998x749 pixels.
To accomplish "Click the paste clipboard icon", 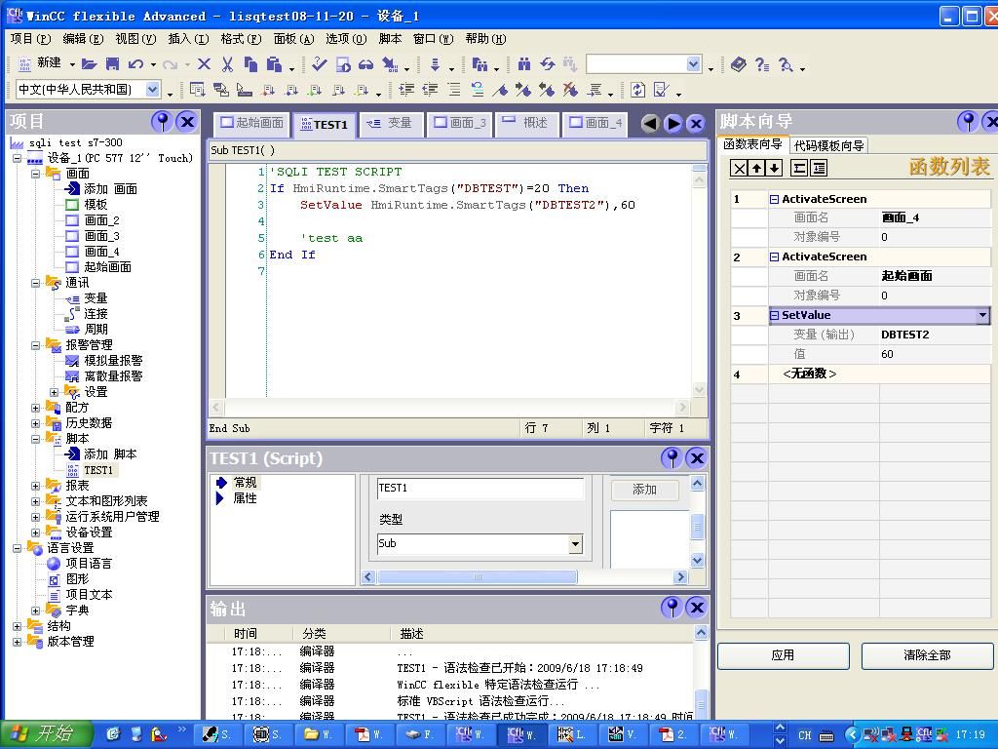I will (274, 64).
